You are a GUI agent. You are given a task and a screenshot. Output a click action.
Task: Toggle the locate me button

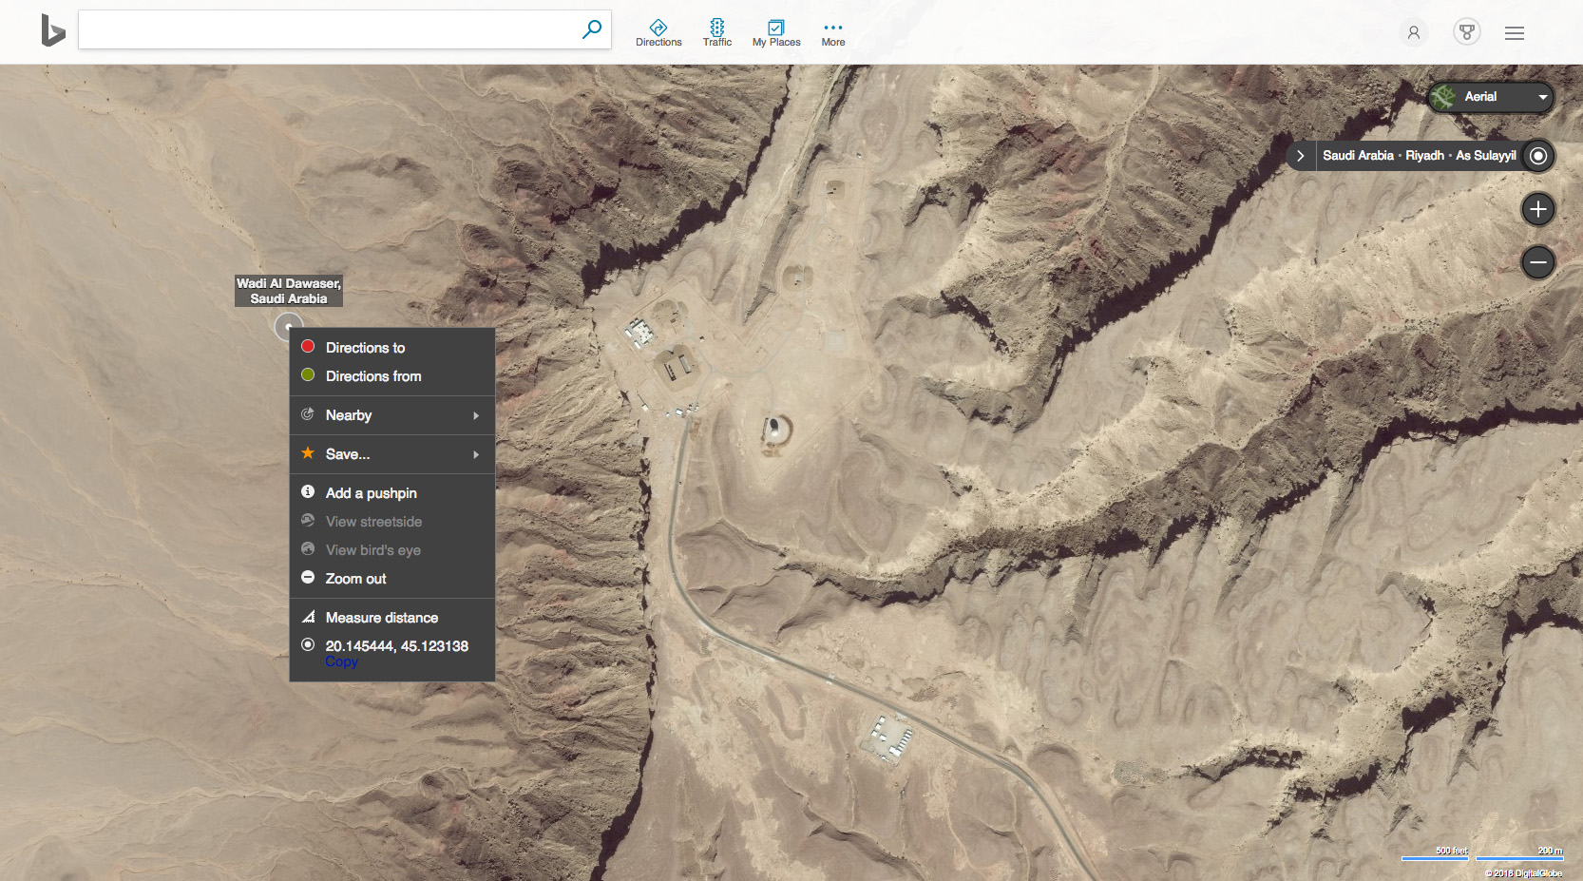point(1537,156)
